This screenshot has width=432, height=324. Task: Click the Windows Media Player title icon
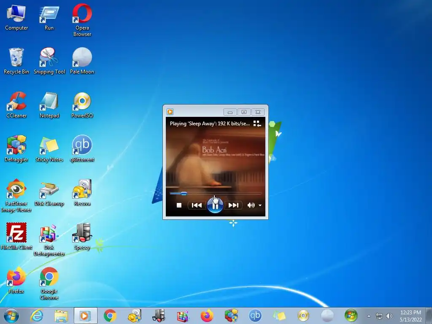(x=170, y=112)
